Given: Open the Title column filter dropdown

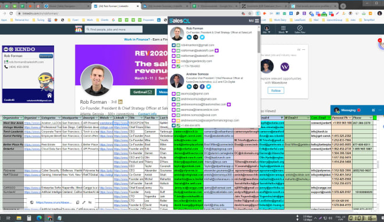Looking at the screenshot, I should click(x=141, y=118).
